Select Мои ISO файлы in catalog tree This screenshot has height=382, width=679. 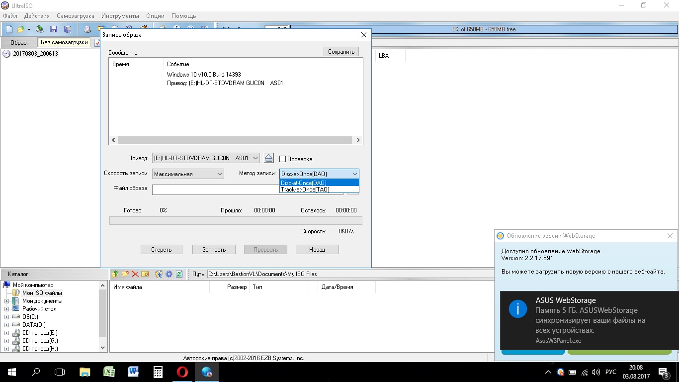tap(42, 293)
